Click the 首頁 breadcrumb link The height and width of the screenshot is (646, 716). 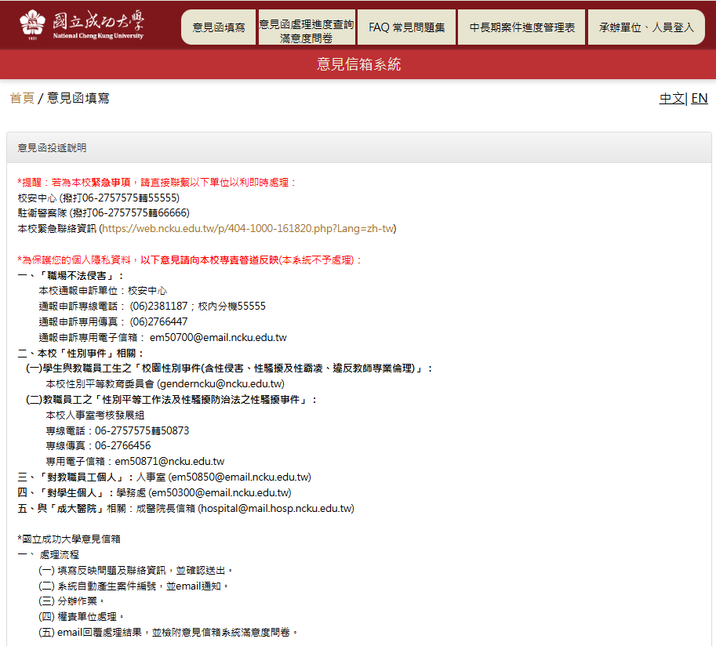click(22, 98)
